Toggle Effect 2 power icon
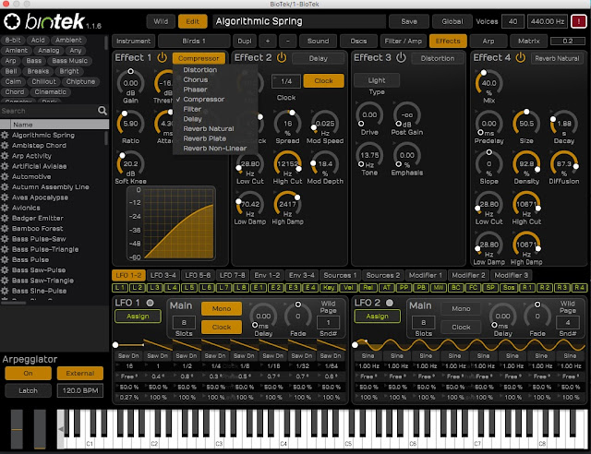 pyautogui.click(x=282, y=57)
